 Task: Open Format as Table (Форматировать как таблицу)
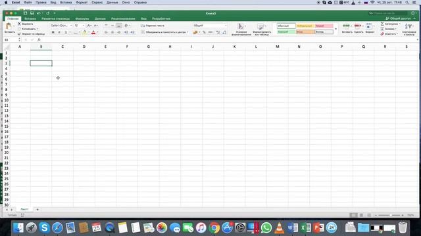tap(262, 29)
